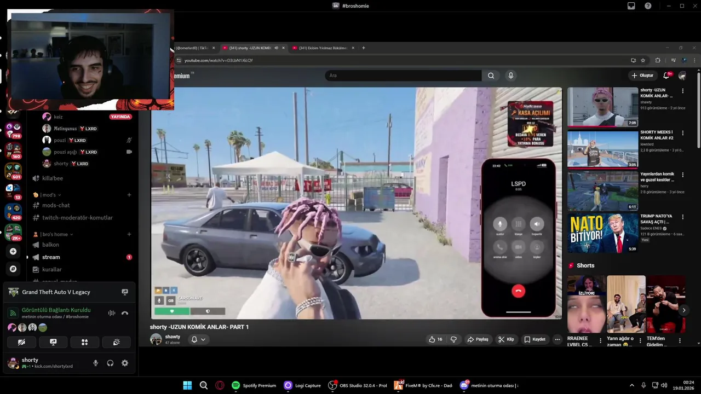The height and width of the screenshot is (394, 701).
Task: Open options for Yayınlardan komik suggested video
Action: [x=682, y=175]
